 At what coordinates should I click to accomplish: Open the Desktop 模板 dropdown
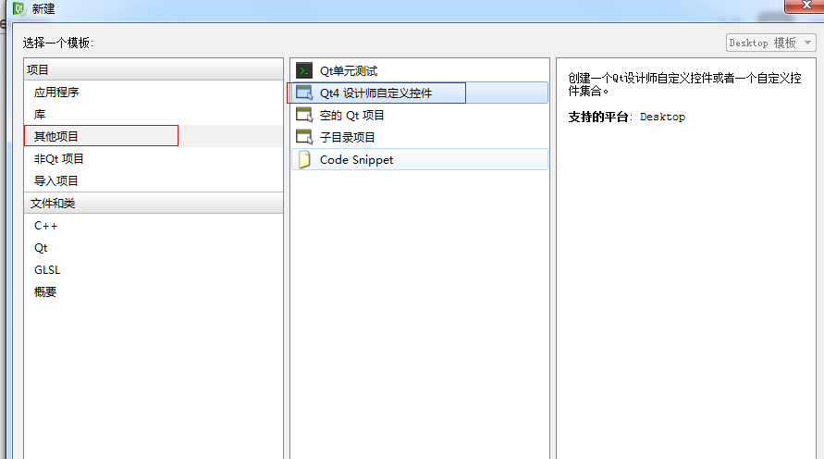pos(770,43)
